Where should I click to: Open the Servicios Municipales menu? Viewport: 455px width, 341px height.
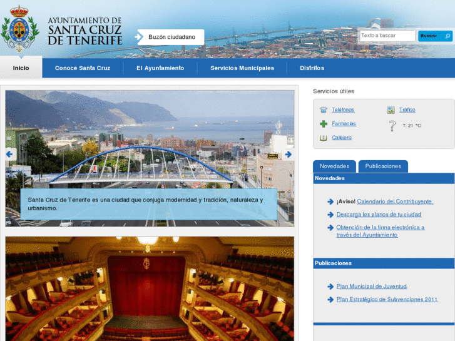tap(242, 68)
